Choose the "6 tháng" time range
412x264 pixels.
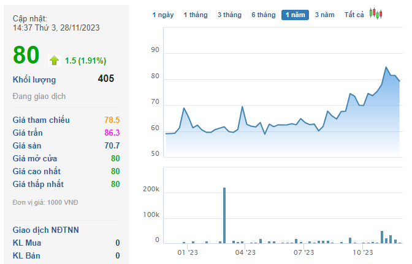point(263,15)
